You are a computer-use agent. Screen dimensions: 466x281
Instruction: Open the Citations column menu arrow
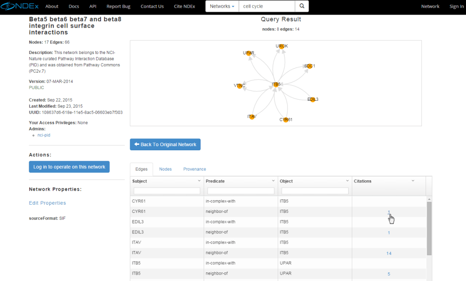point(413,181)
